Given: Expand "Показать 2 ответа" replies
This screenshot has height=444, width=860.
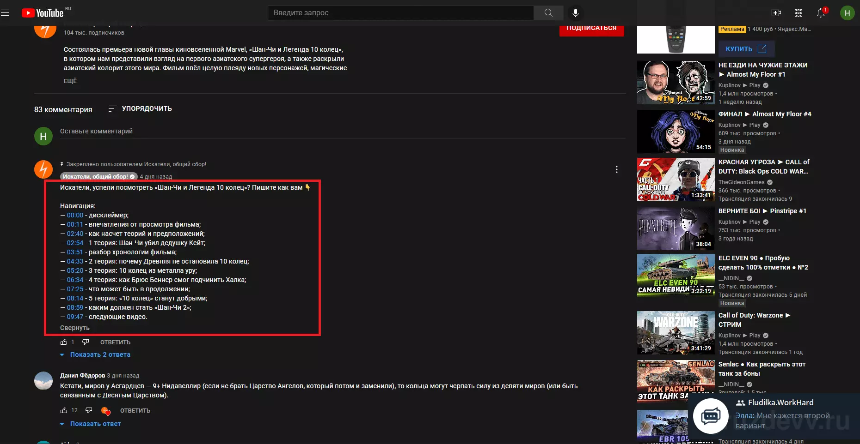Looking at the screenshot, I should [95, 354].
